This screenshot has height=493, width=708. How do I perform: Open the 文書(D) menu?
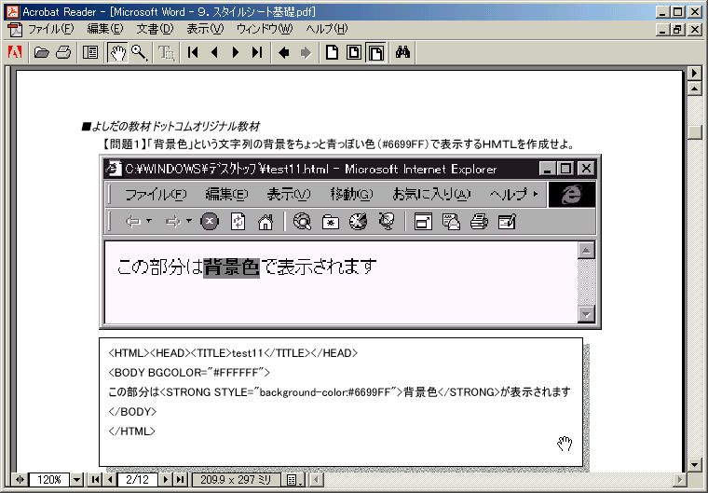point(155,30)
